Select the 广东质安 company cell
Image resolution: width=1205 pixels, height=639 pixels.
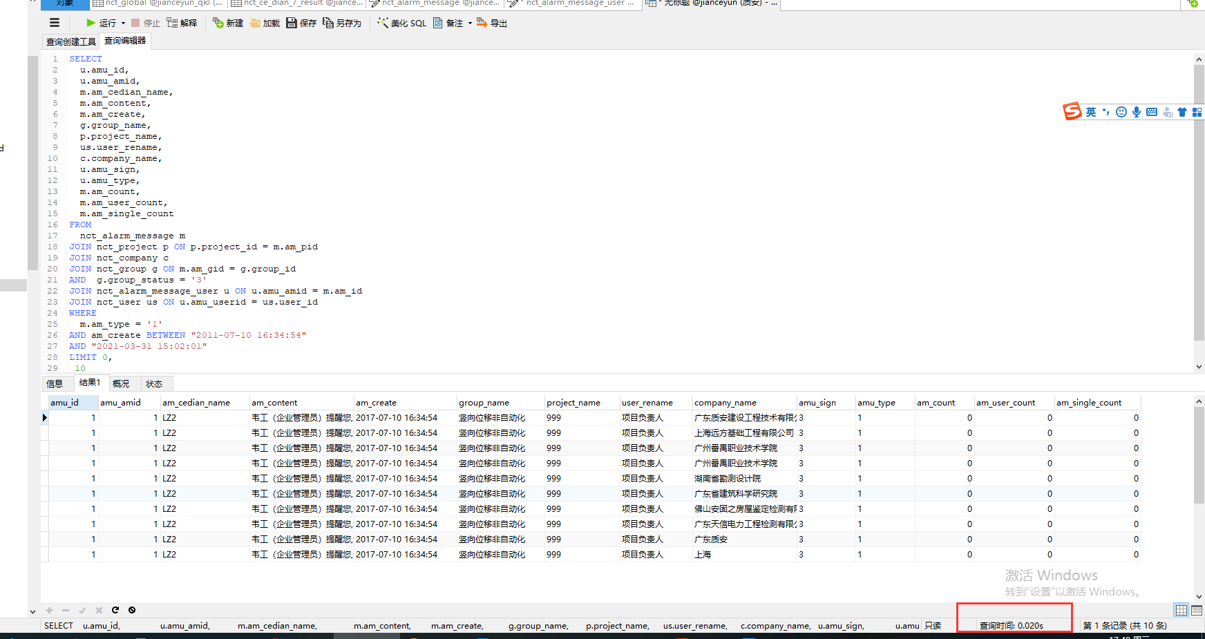745,539
